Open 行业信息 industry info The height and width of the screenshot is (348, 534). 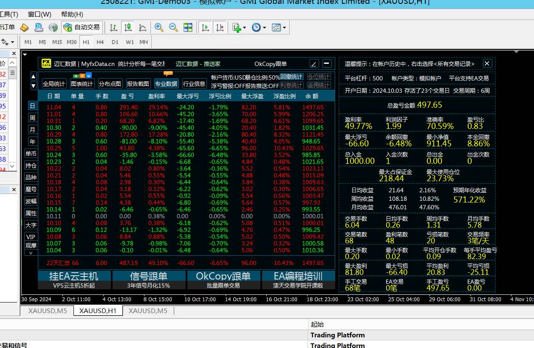tap(194, 84)
